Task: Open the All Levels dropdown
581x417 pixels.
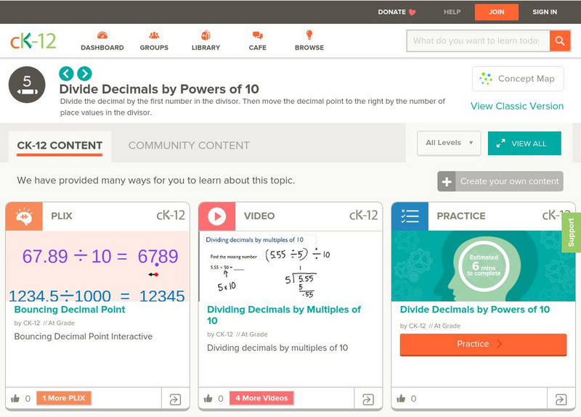Action: click(x=449, y=143)
